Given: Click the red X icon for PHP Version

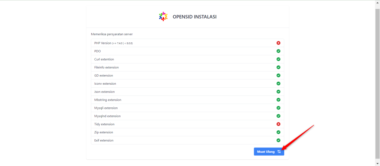Looking at the screenshot, I should (x=278, y=43).
